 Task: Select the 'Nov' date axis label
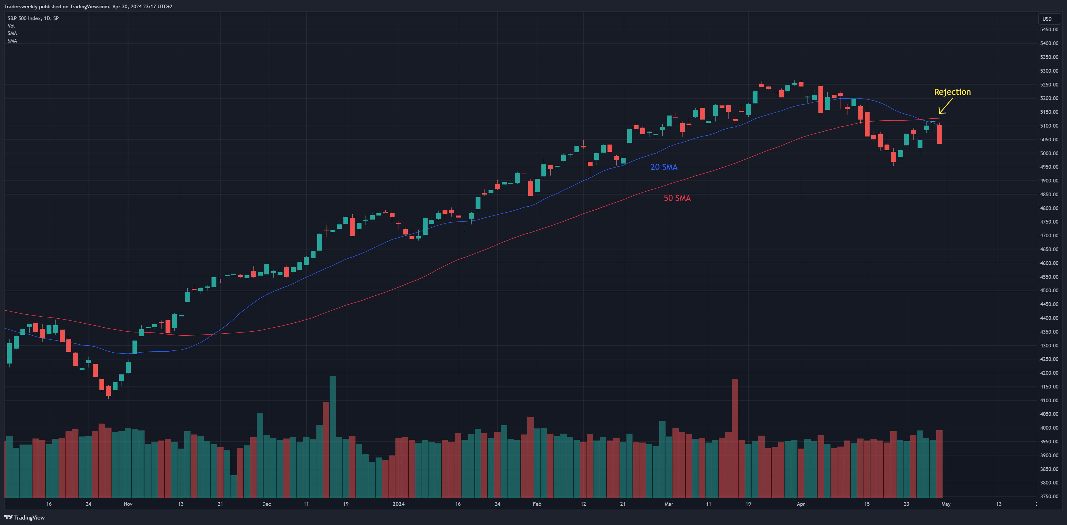click(128, 504)
